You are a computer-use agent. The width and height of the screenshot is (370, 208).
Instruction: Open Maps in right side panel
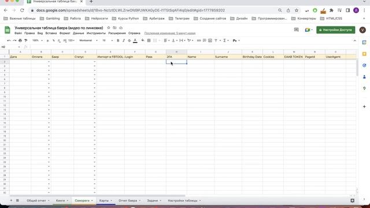(364, 88)
